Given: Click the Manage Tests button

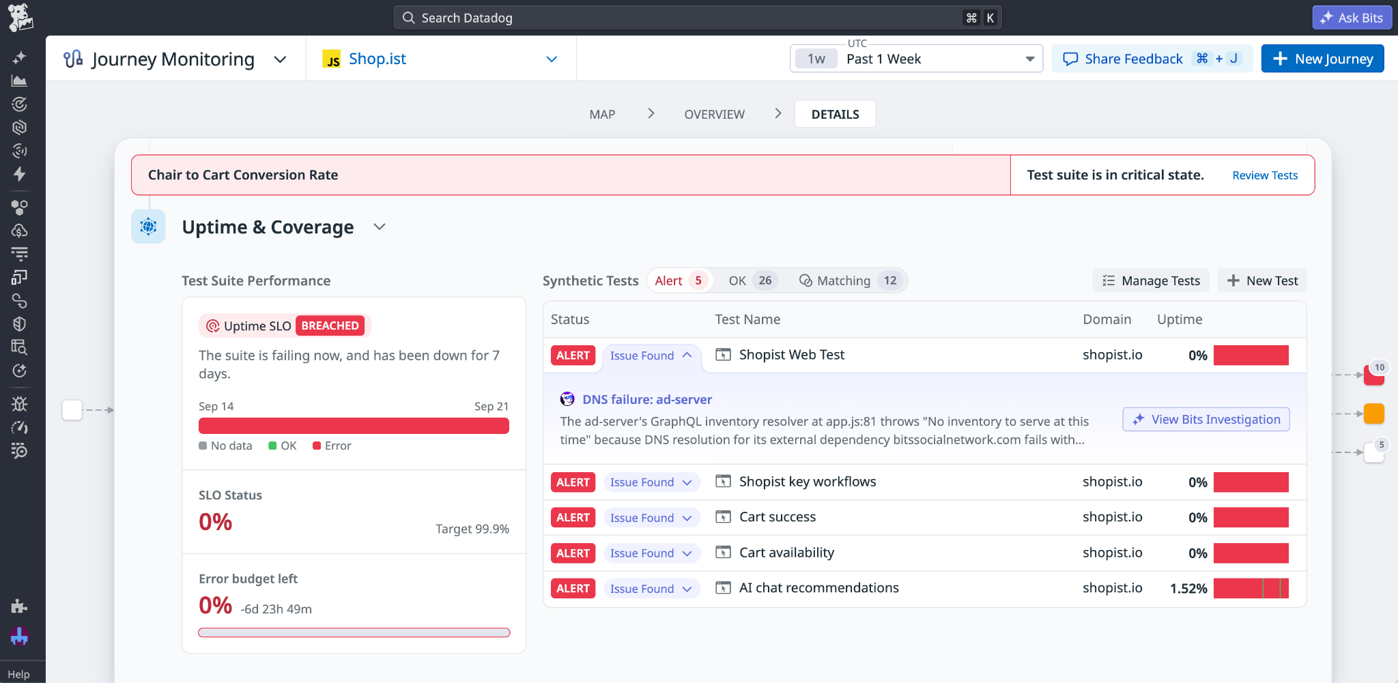Looking at the screenshot, I should [1151, 280].
